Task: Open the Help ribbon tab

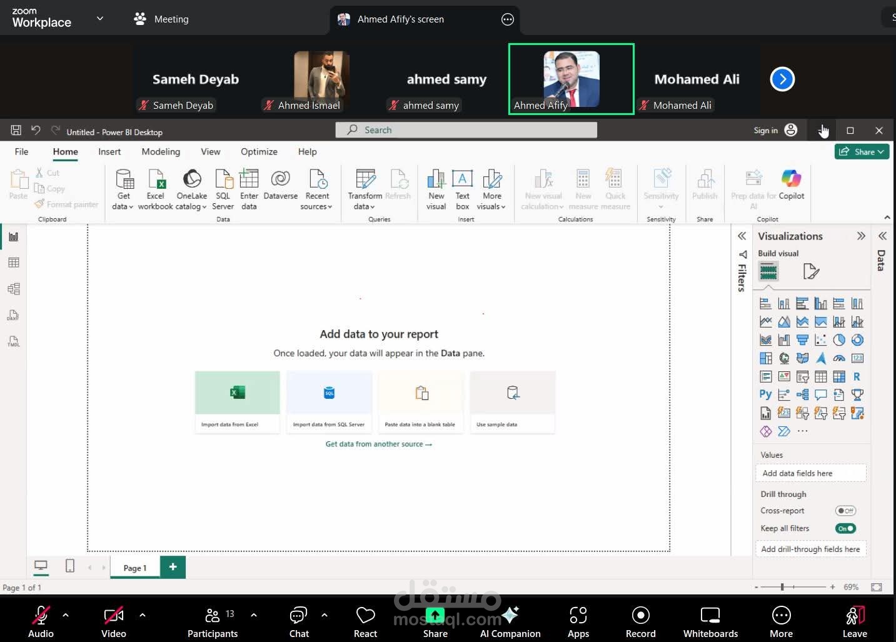Action: tap(307, 151)
